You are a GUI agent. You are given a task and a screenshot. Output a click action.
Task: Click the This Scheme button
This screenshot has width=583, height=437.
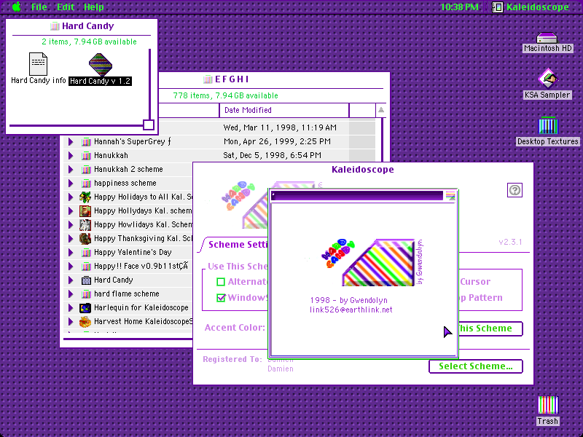click(490, 328)
